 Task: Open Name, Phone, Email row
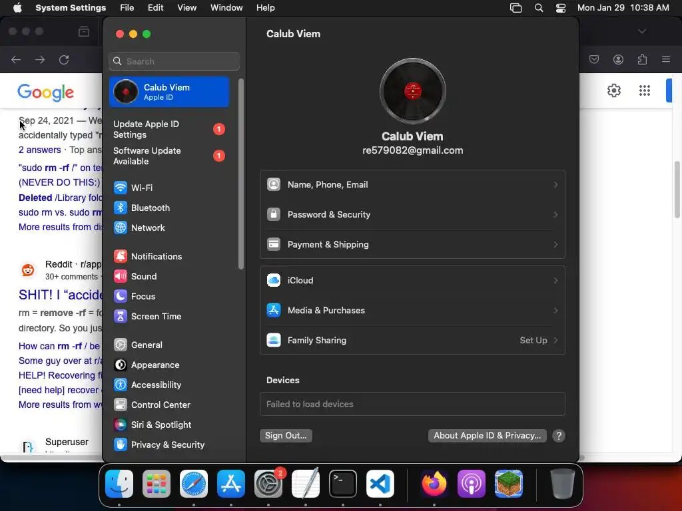click(412, 185)
